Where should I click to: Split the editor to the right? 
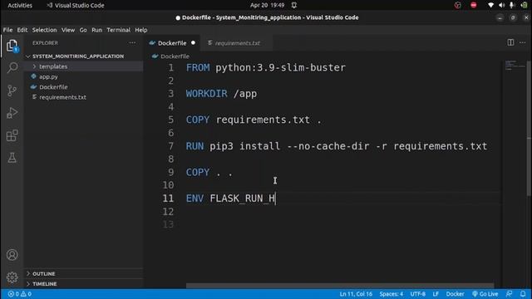pos(510,42)
